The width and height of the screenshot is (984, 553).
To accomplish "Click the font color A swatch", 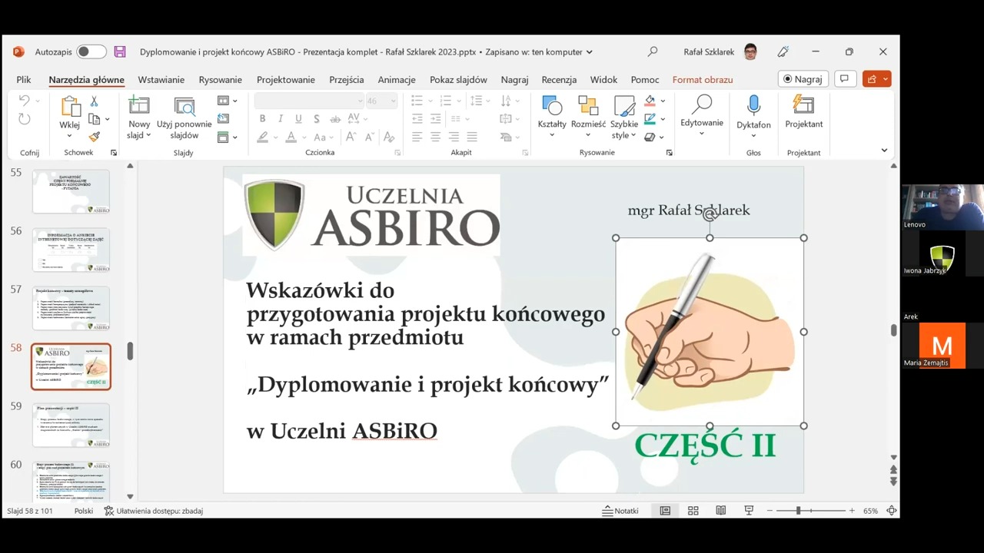I will click(291, 137).
